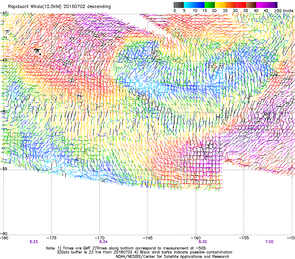
Task: Click the '25' label under the color scale
Action: point(225,10)
